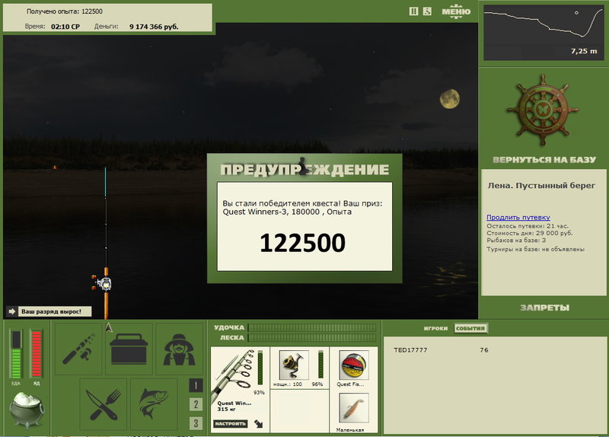Click 'Осталось путевки: 21 час.' text

click(x=527, y=226)
